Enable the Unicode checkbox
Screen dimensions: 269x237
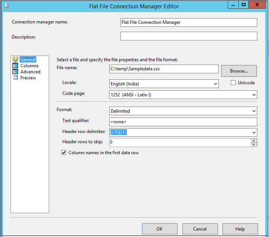coord(233,83)
